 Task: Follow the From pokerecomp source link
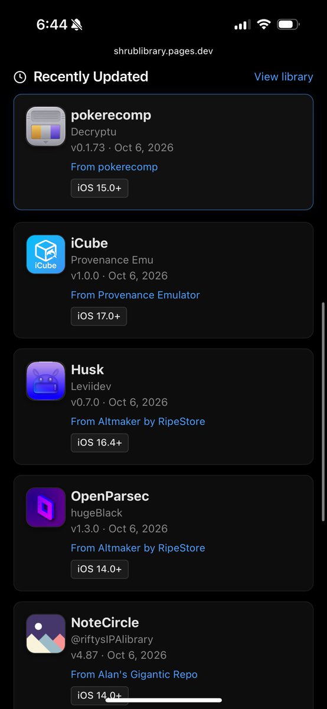pyautogui.click(x=115, y=167)
